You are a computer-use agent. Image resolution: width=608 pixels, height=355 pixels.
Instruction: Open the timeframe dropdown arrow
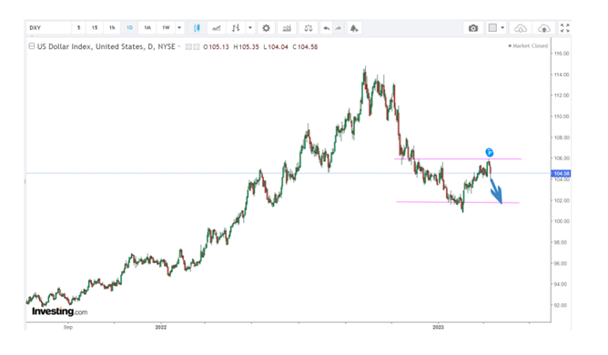point(179,28)
